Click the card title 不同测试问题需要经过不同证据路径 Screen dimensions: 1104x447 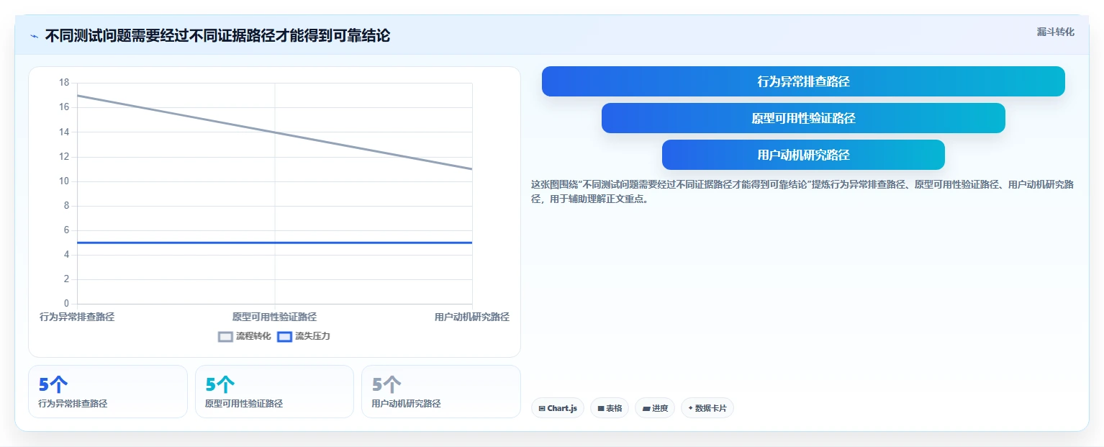[217, 36]
